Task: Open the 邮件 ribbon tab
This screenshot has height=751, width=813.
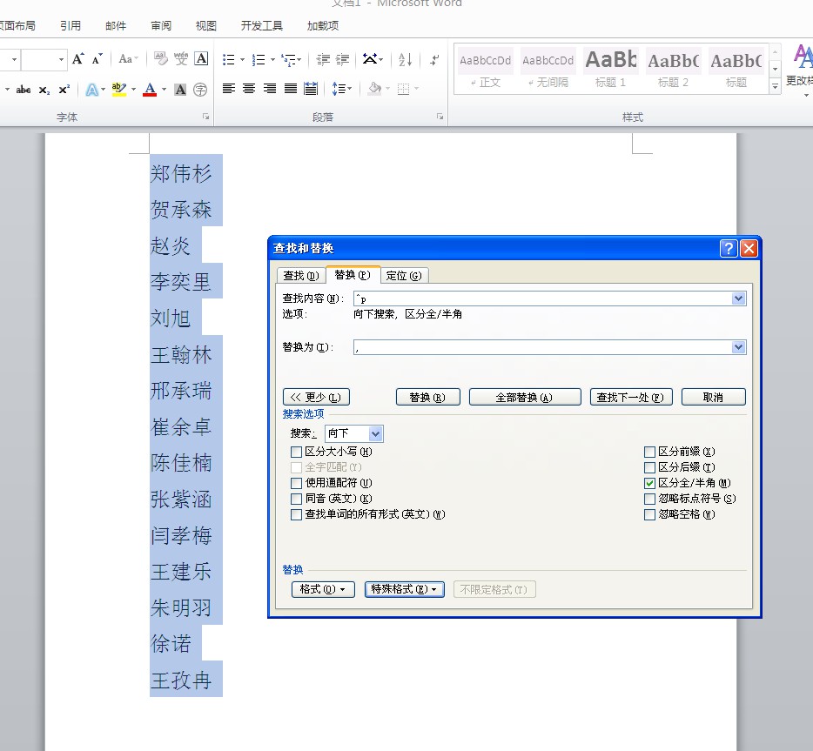Action: click(x=116, y=25)
